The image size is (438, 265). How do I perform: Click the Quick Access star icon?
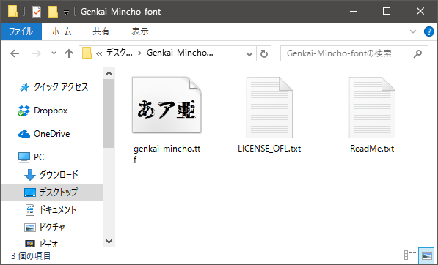25,87
